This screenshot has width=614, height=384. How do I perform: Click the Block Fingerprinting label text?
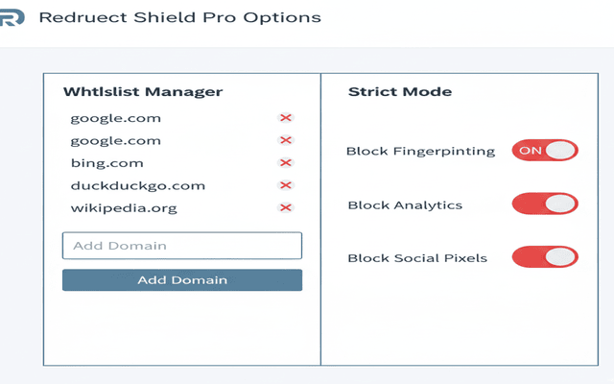point(420,152)
